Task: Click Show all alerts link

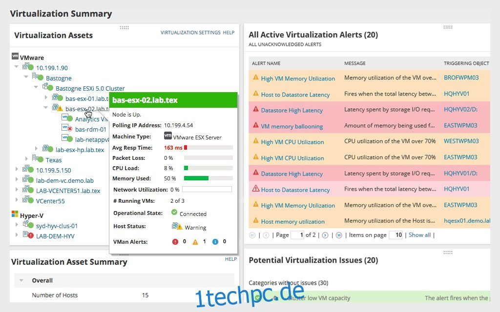Action: point(419,235)
